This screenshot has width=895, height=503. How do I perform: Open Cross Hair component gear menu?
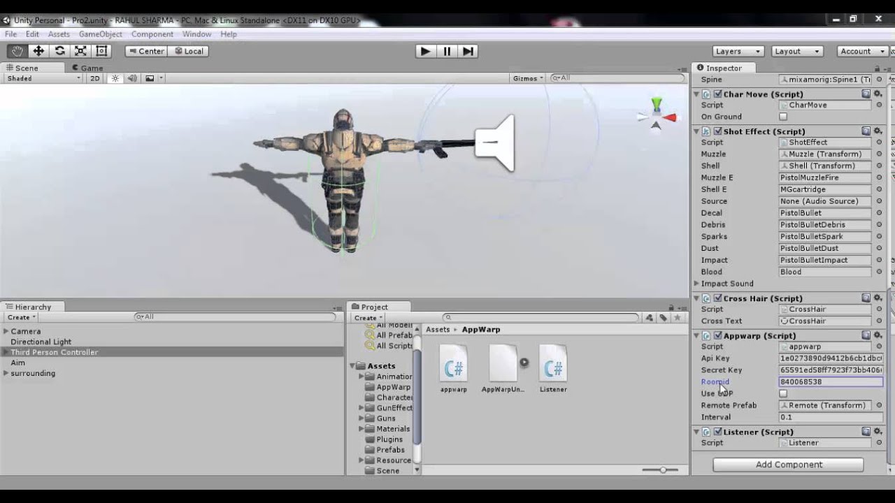pyautogui.click(x=878, y=298)
